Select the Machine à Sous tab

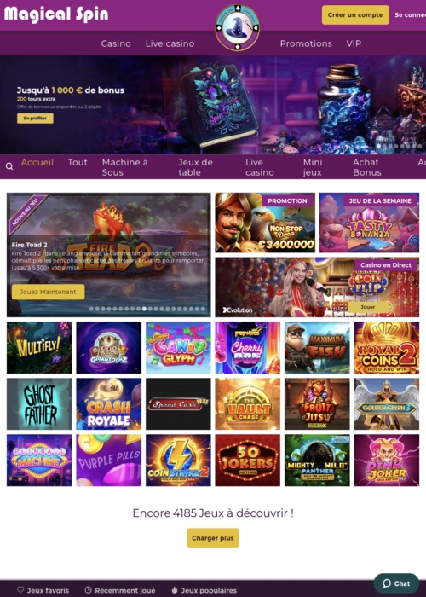pyautogui.click(x=124, y=167)
